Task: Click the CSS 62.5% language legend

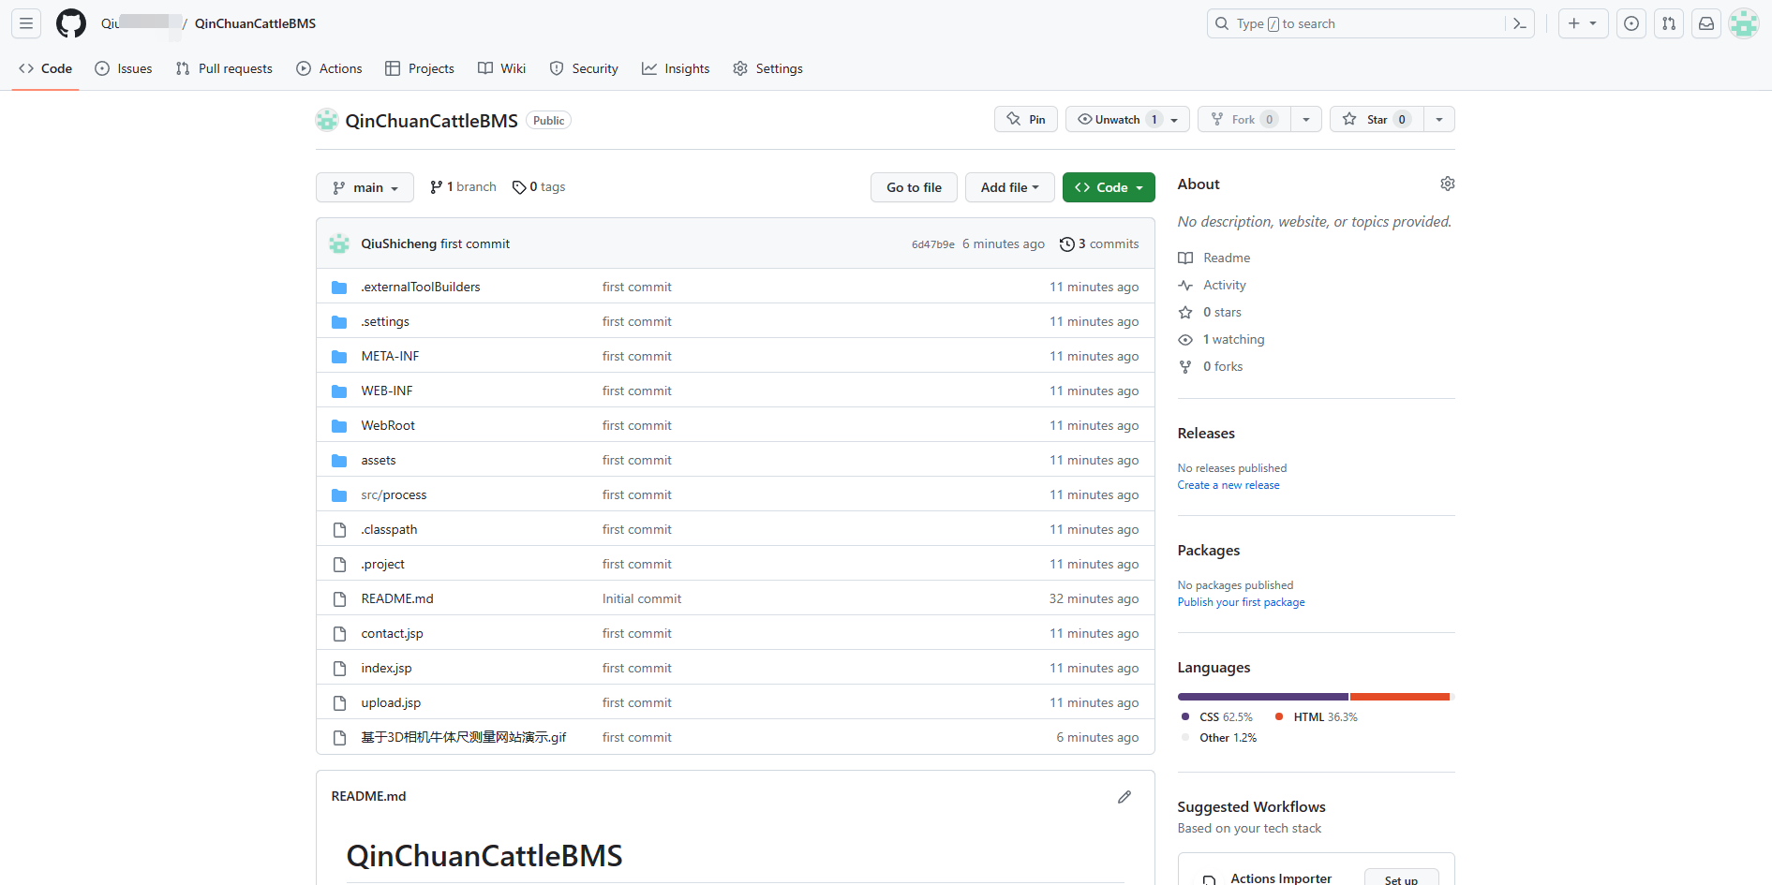Action: click(x=1217, y=717)
